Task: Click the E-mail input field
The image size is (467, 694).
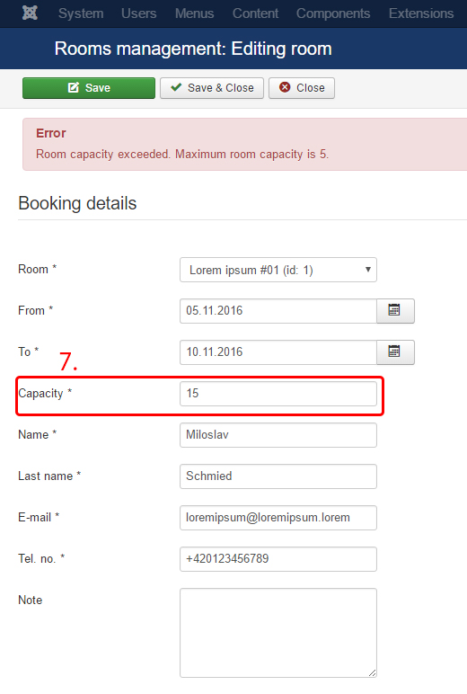Action: (x=278, y=518)
